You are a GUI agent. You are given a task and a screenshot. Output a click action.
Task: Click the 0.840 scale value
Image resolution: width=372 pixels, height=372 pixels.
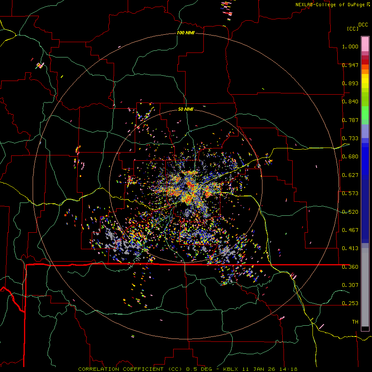point(350,102)
